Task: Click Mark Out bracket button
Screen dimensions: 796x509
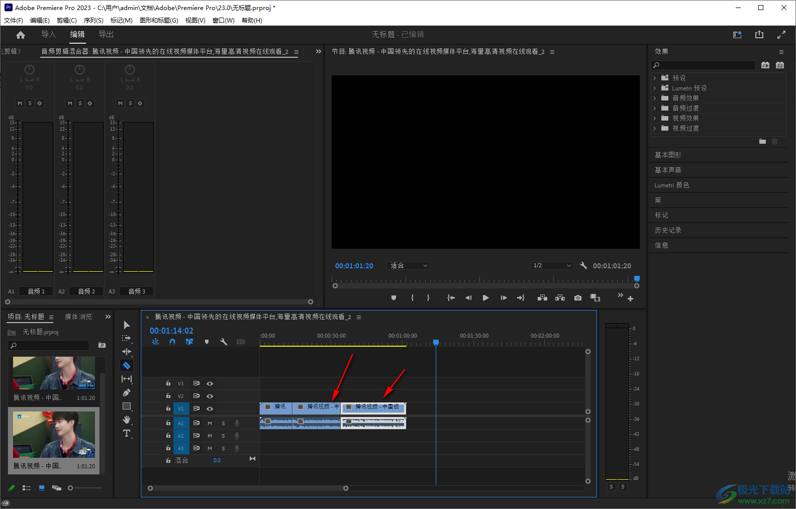Action: 428,298
